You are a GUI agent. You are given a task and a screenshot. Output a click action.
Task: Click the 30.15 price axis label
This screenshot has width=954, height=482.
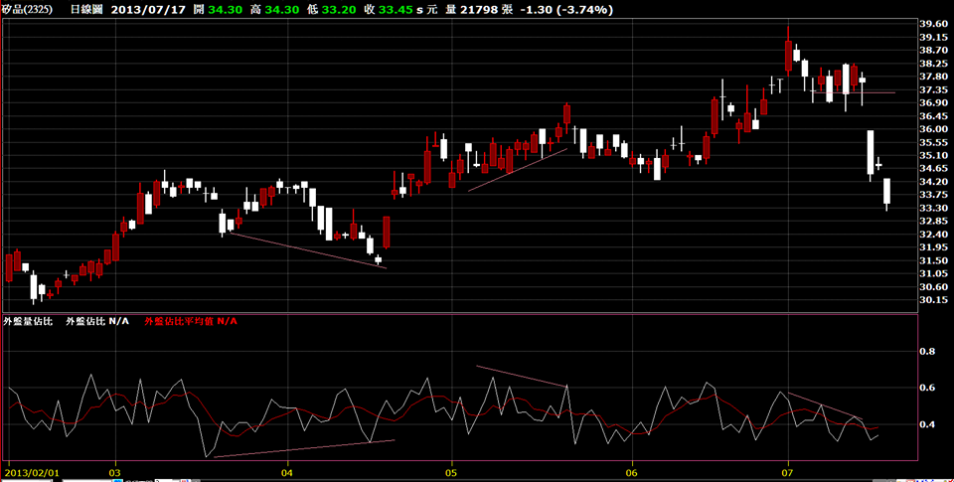click(933, 299)
